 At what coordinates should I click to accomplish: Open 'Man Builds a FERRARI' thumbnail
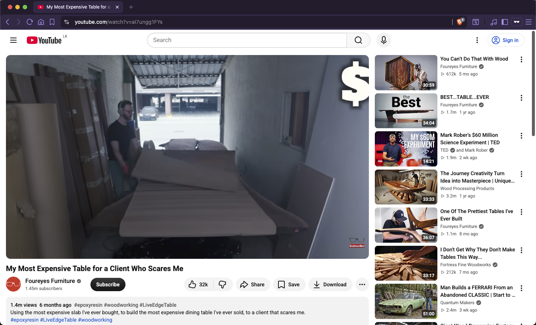406,301
